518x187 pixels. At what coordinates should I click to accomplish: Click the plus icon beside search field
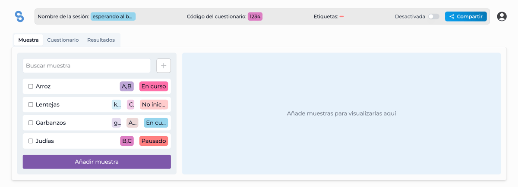[x=164, y=66]
